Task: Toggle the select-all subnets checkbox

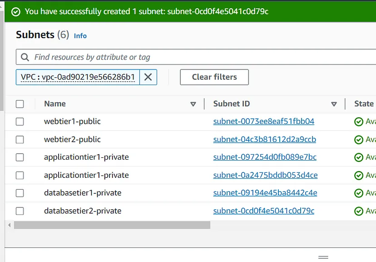Action: [x=20, y=104]
